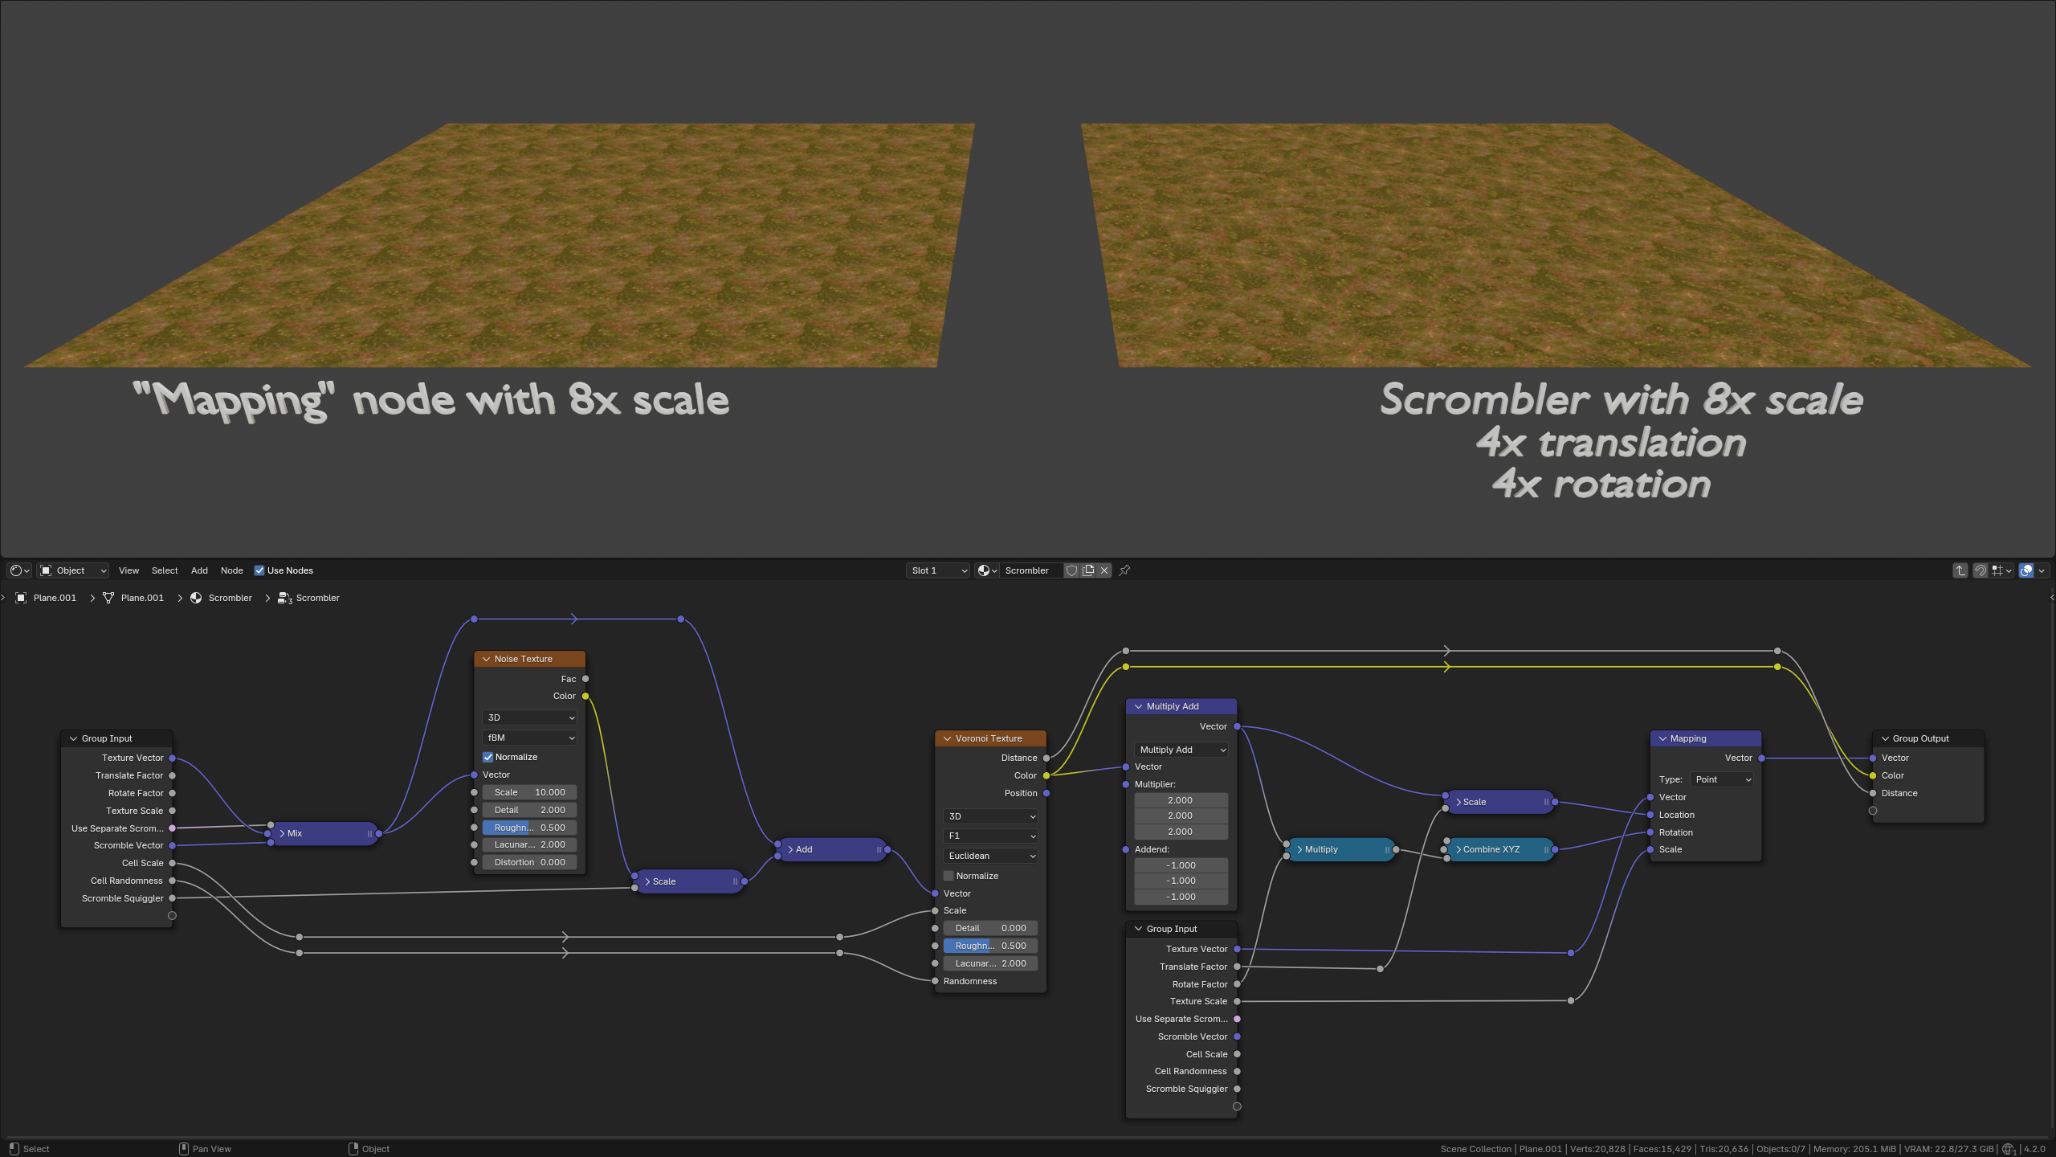
Task: Click the Plane.001 object breadcrumb
Action: (54, 598)
